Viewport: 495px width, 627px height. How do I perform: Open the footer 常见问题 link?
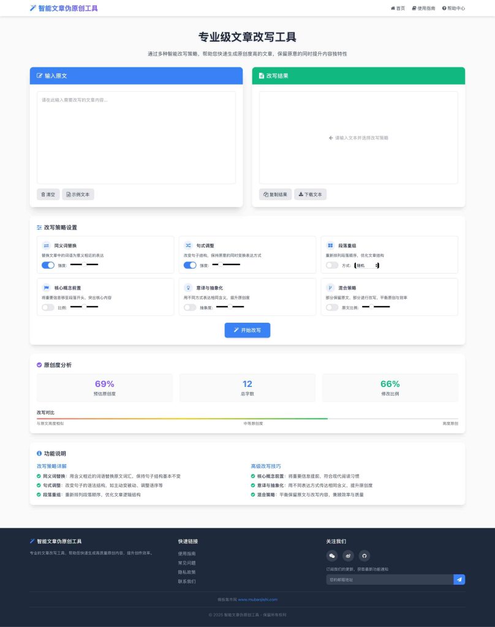point(187,563)
